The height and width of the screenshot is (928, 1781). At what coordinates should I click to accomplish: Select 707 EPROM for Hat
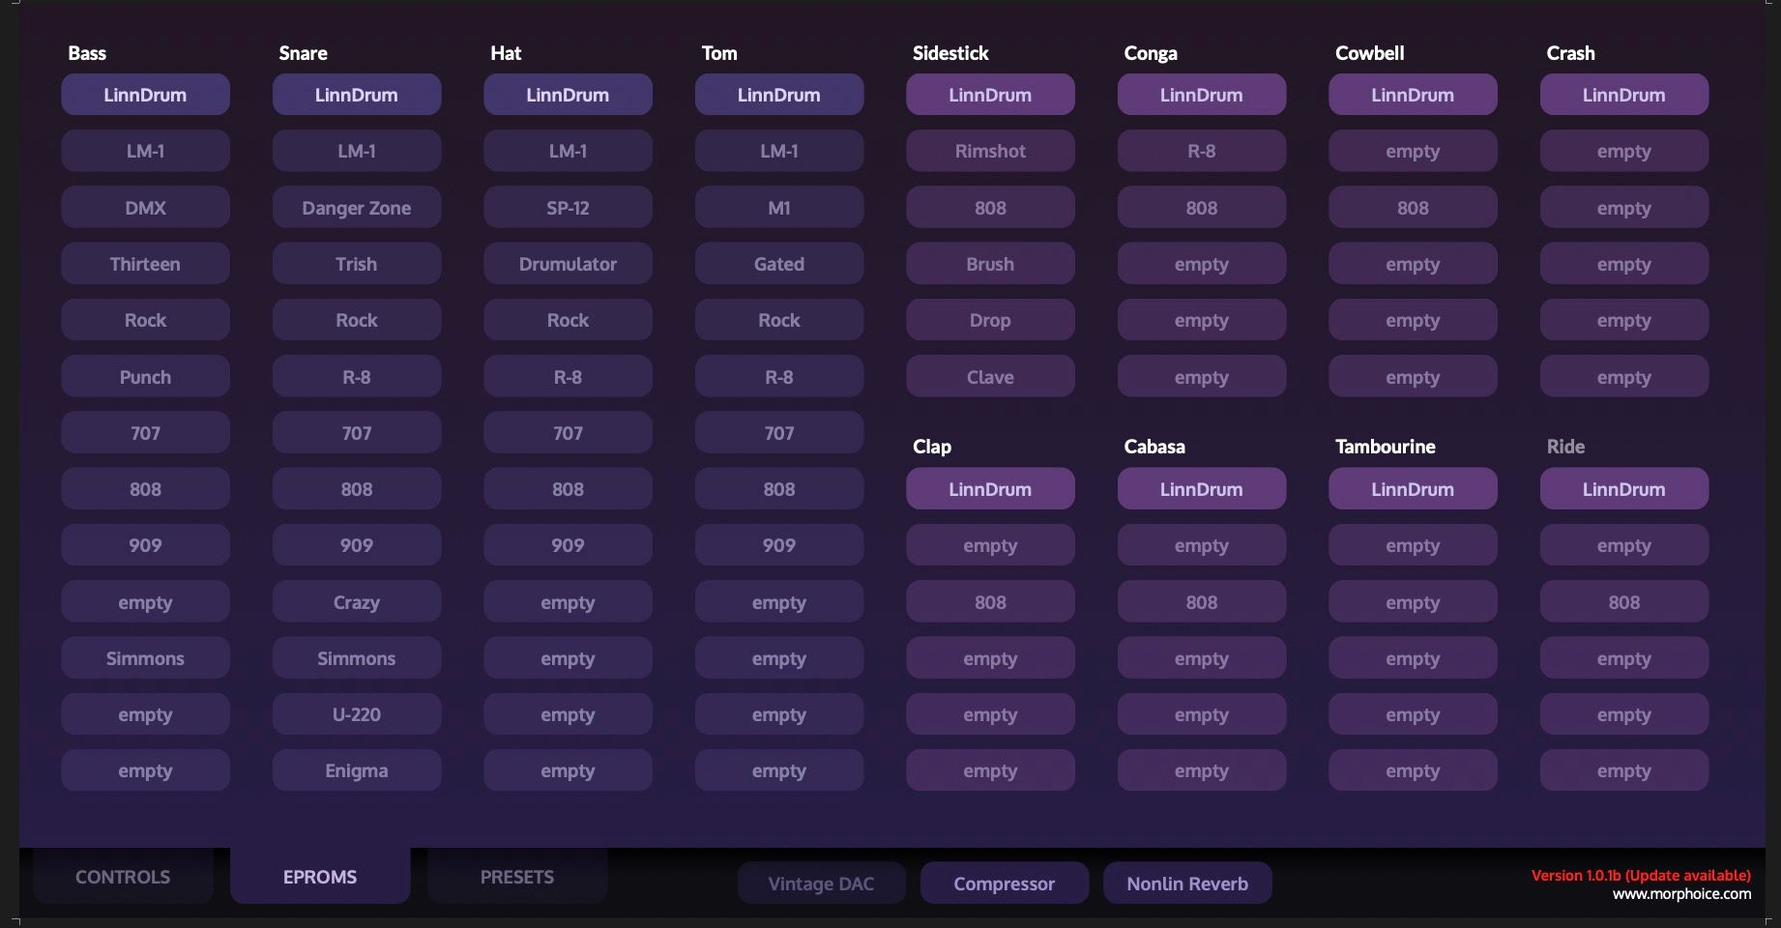click(x=568, y=433)
